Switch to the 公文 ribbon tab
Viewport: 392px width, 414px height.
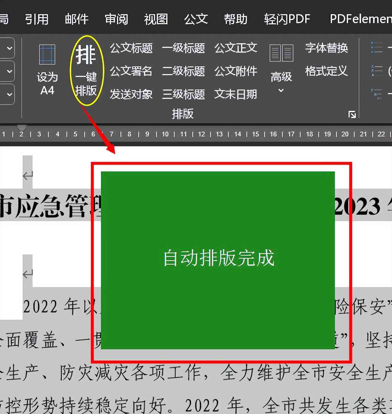[196, 19]
